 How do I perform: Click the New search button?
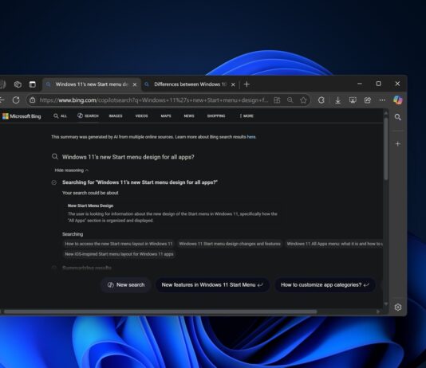(126, 285)
